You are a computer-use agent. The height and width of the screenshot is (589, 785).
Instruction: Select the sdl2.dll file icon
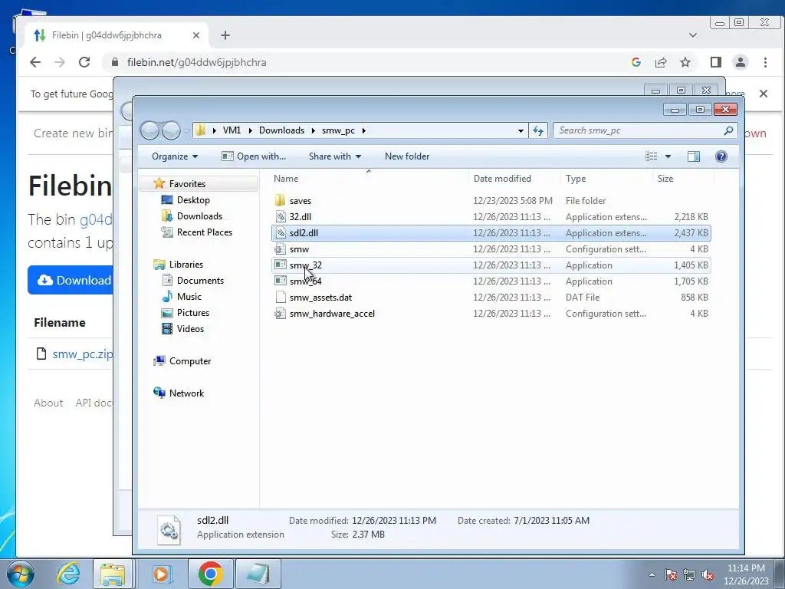pyautogui.click(x=281, y=233)
